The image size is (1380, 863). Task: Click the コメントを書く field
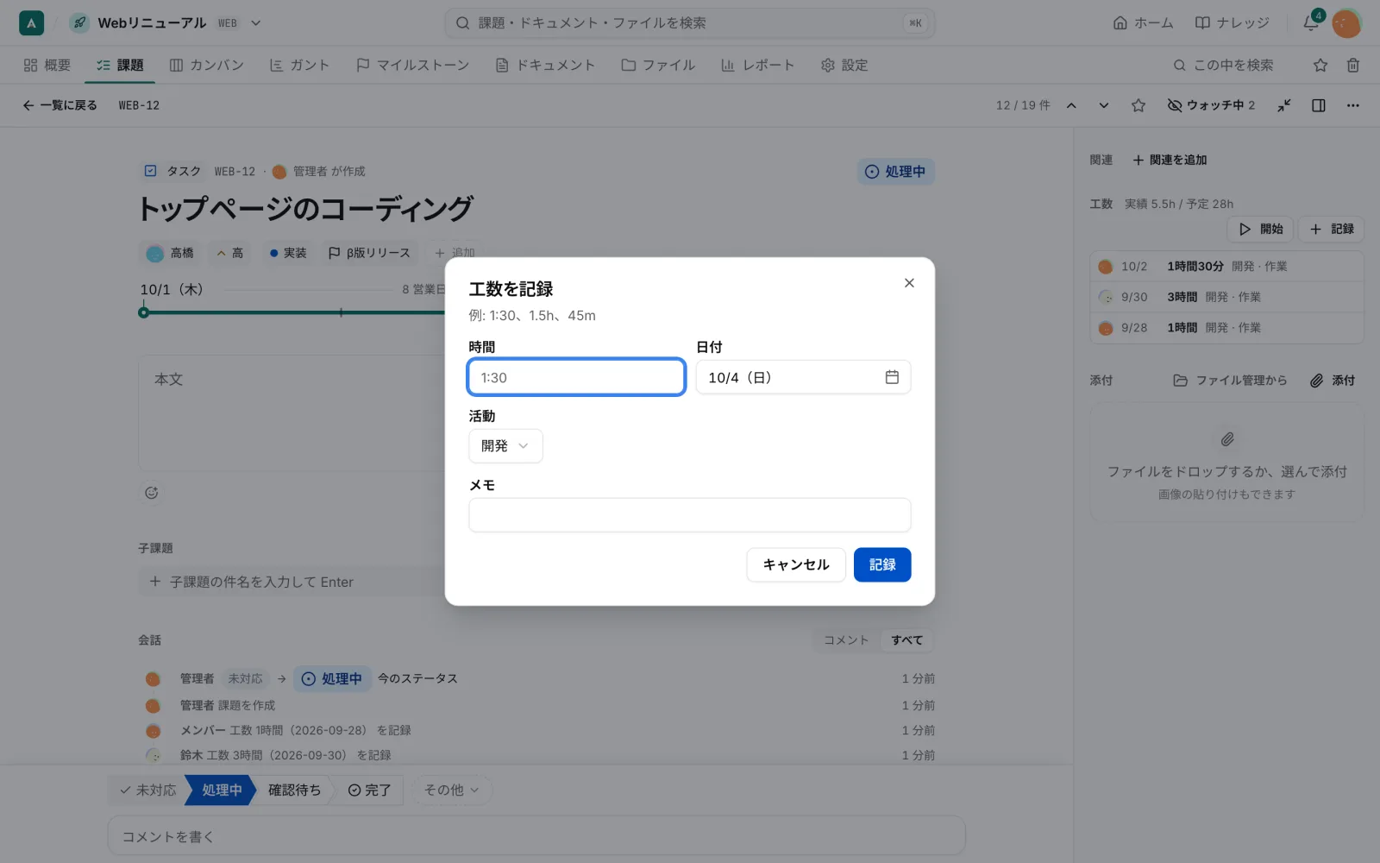click(536, 836)
